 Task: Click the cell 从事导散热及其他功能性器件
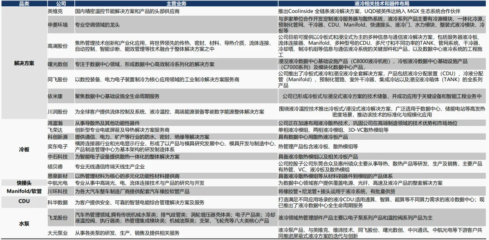point(176,123)
